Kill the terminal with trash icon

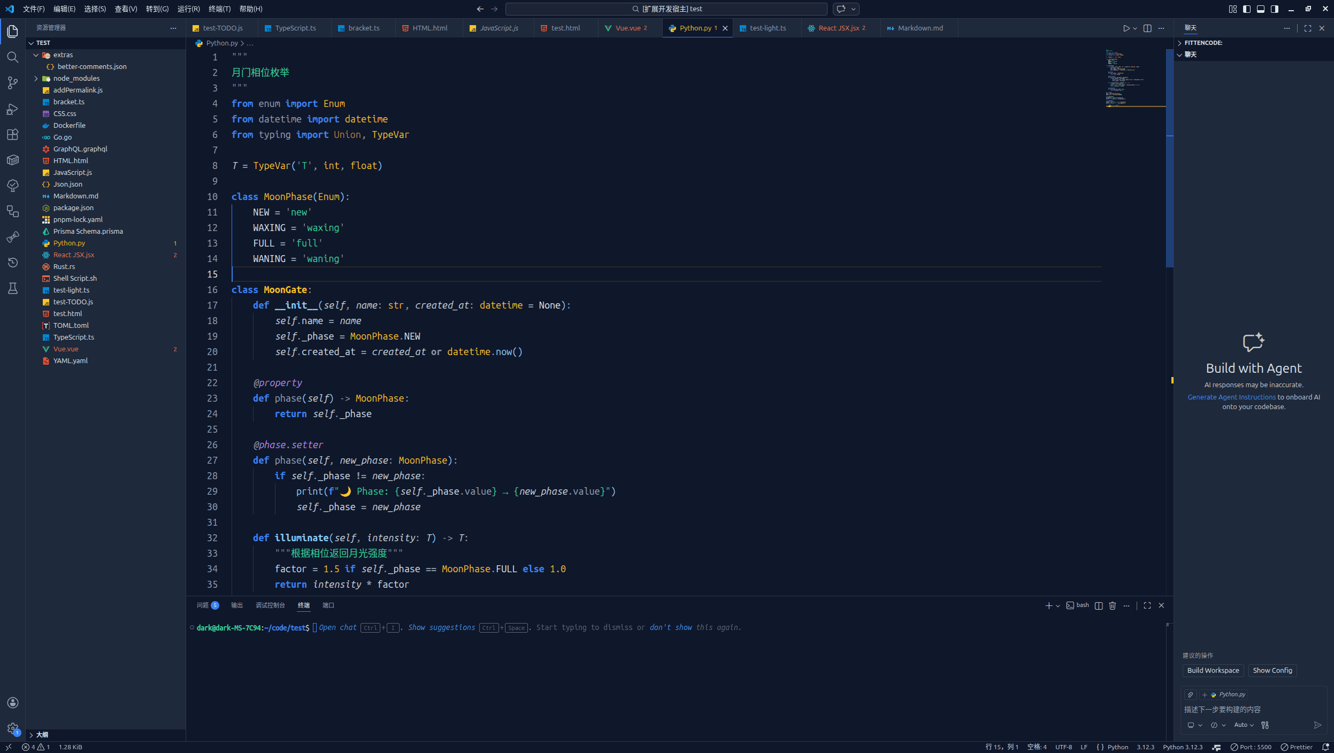coord(1113,605)
